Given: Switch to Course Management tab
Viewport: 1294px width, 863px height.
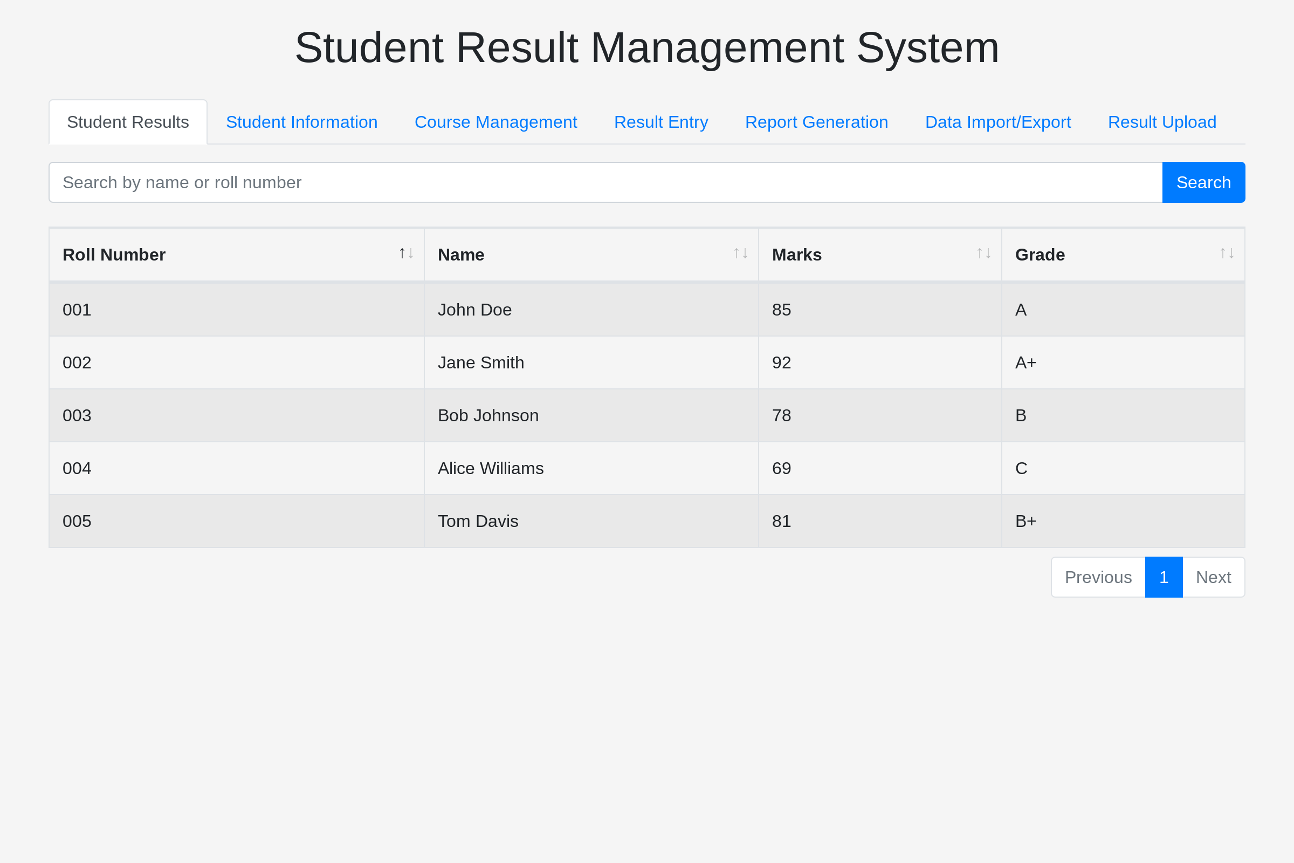Looking at the screenshot, I should (x=495, y=122).
